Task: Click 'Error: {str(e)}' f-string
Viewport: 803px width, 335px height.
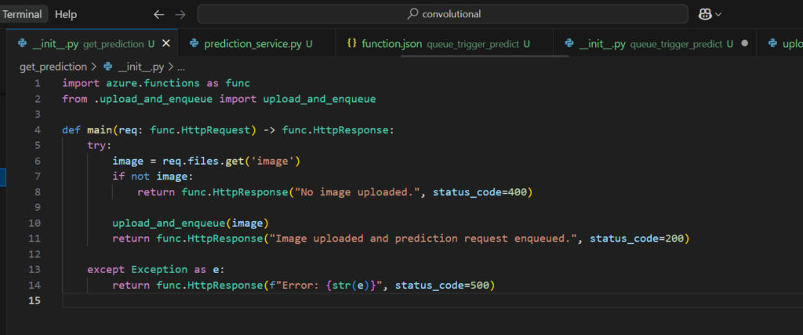Action: (x=325, y=286)
